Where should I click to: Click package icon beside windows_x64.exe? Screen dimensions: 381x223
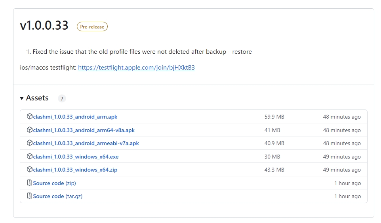29,156
